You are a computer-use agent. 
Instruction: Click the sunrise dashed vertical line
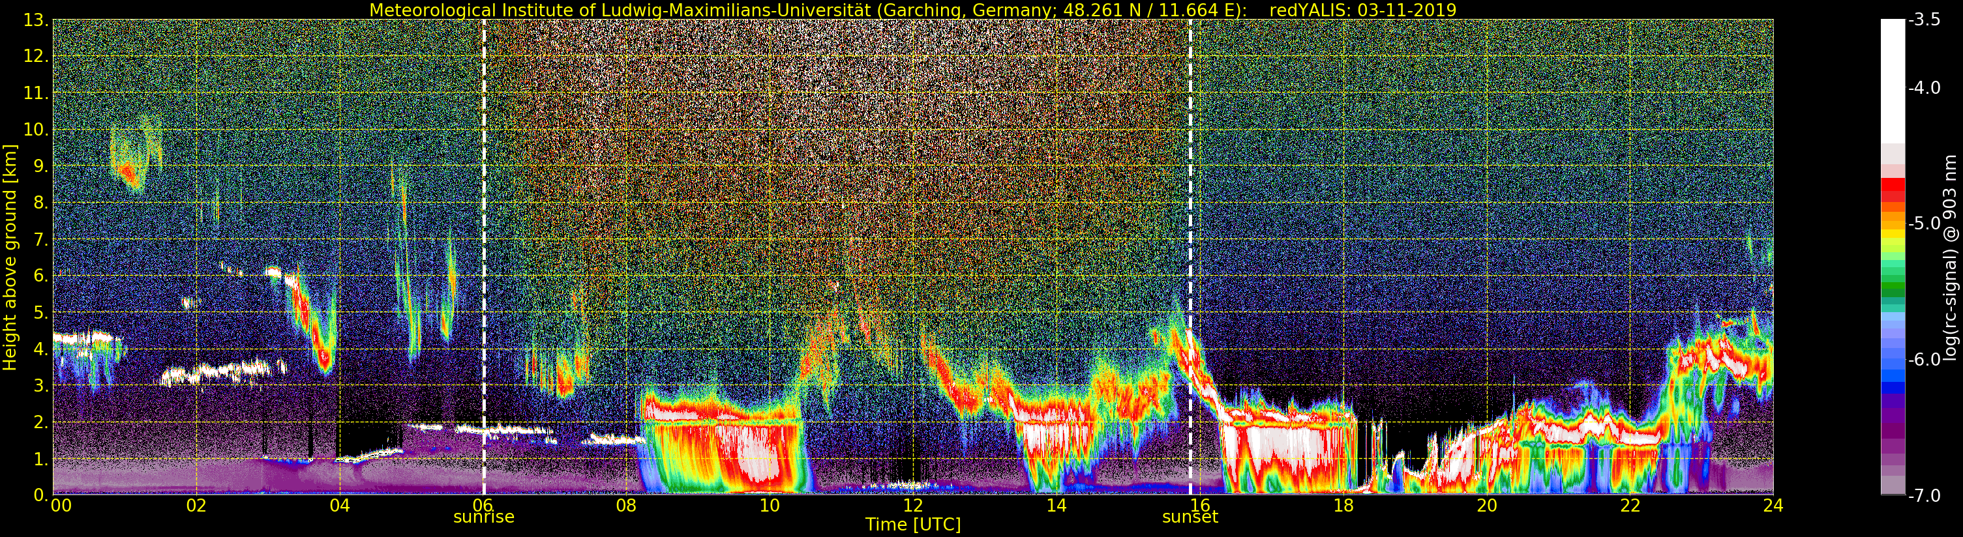484,257
